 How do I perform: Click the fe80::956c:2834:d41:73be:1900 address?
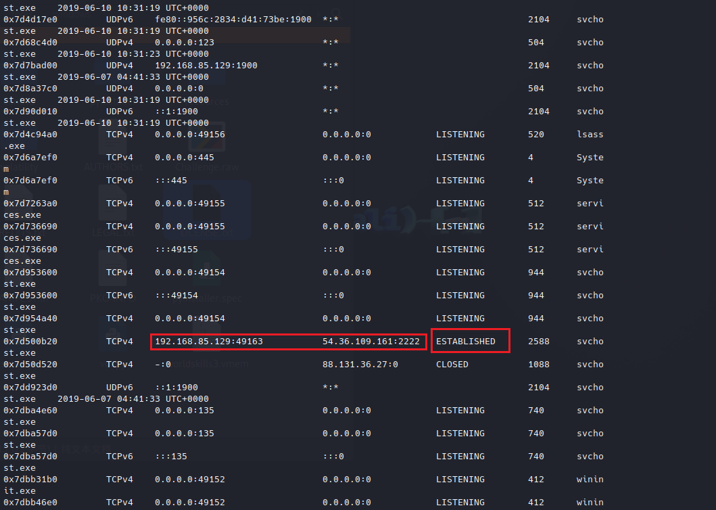[x=233, y=20]
